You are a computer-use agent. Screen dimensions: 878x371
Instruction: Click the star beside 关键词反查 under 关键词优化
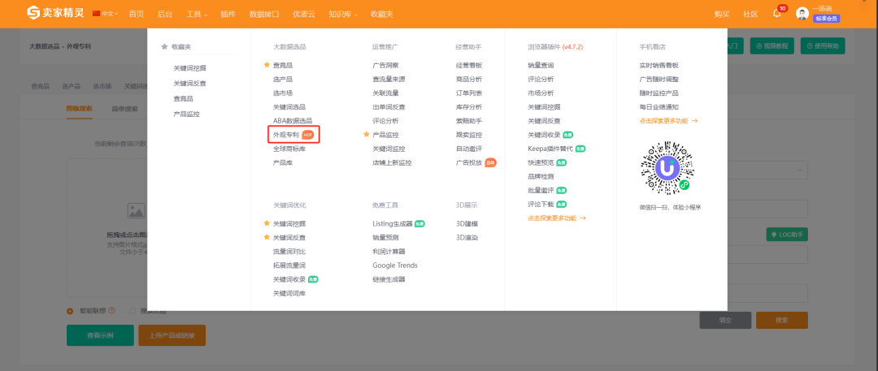267,237
